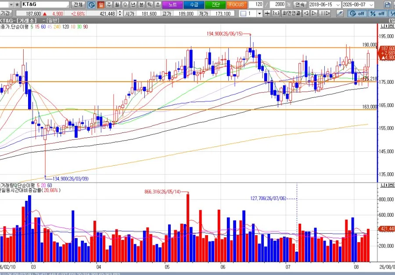
Task: Click the high label 194,900(26/06/15)
Action: (x=224, y=34)
